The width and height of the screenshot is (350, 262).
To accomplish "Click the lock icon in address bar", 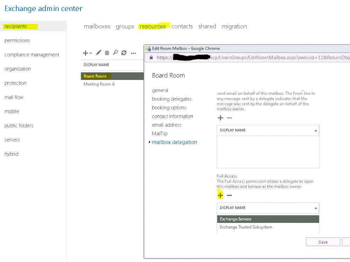I will point(151,58).
